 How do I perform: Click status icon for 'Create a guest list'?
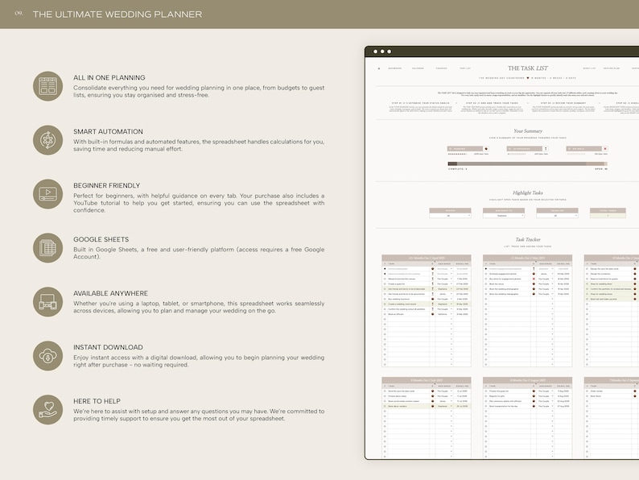[433, 283]
